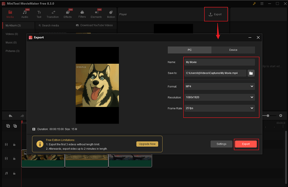This screenshot has height=187, width=288.
Task: Click the Upgrade Now button
Action: pyautogui.click(x=147, y=144)
